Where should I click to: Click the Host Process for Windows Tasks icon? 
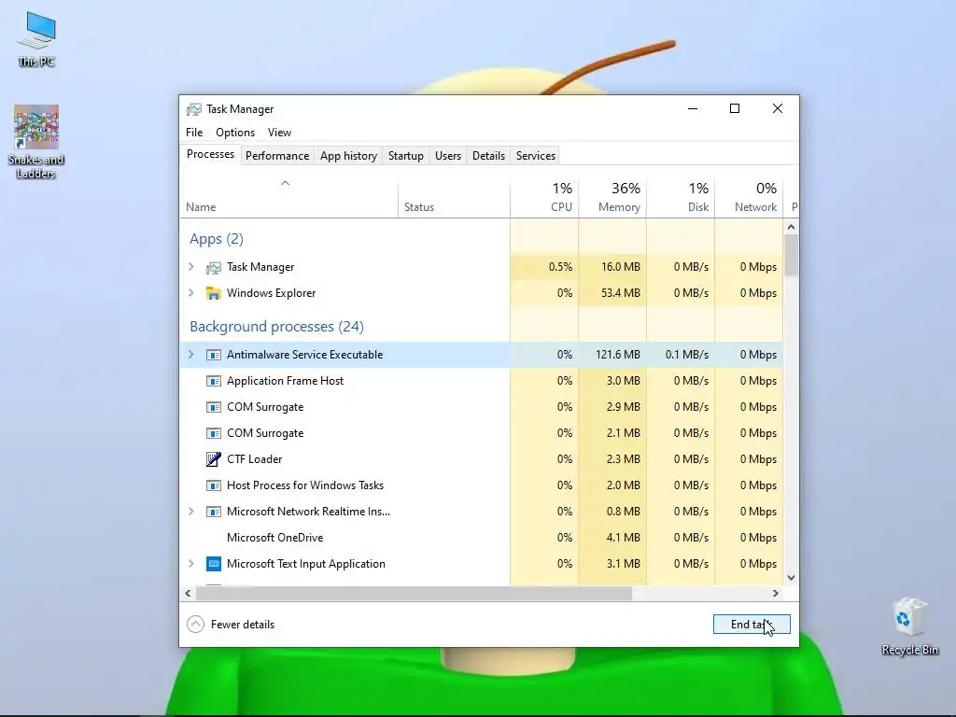pyautogui.click(x=214, y=485)
